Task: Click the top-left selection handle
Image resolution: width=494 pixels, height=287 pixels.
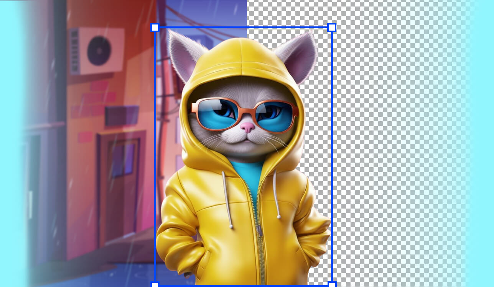Action: (155, 27)
